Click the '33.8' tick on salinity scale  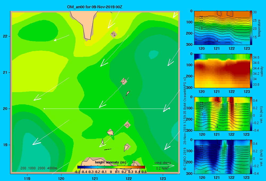pyautogui.click(x=256, y=85)
